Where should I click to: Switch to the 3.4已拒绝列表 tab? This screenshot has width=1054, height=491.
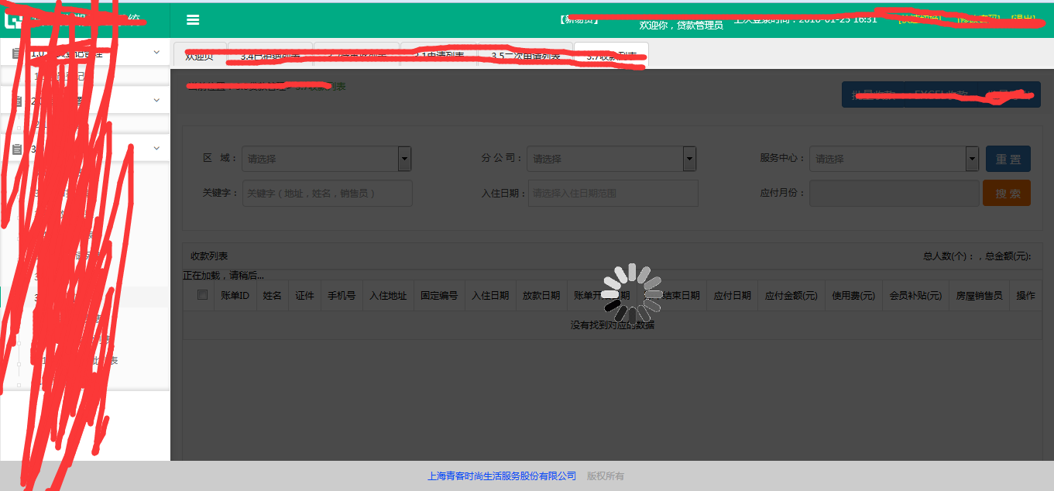[270, 56]
